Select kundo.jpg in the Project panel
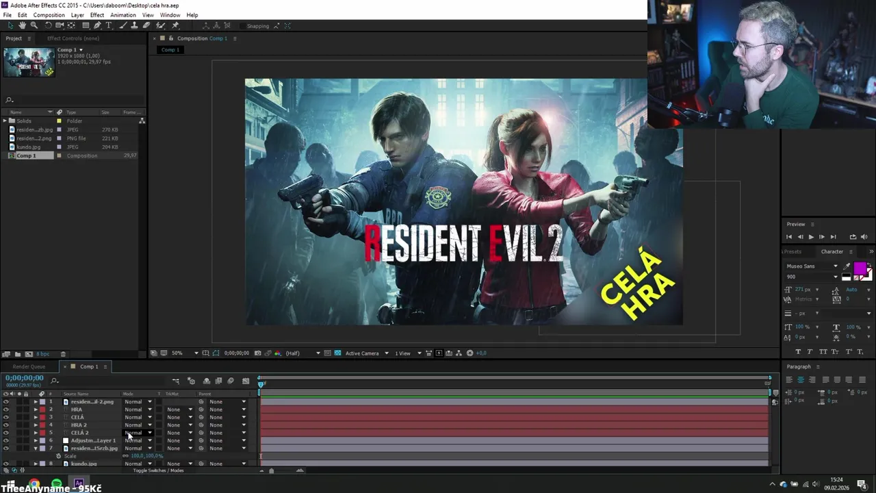876x493 pixels. point(28,147)
